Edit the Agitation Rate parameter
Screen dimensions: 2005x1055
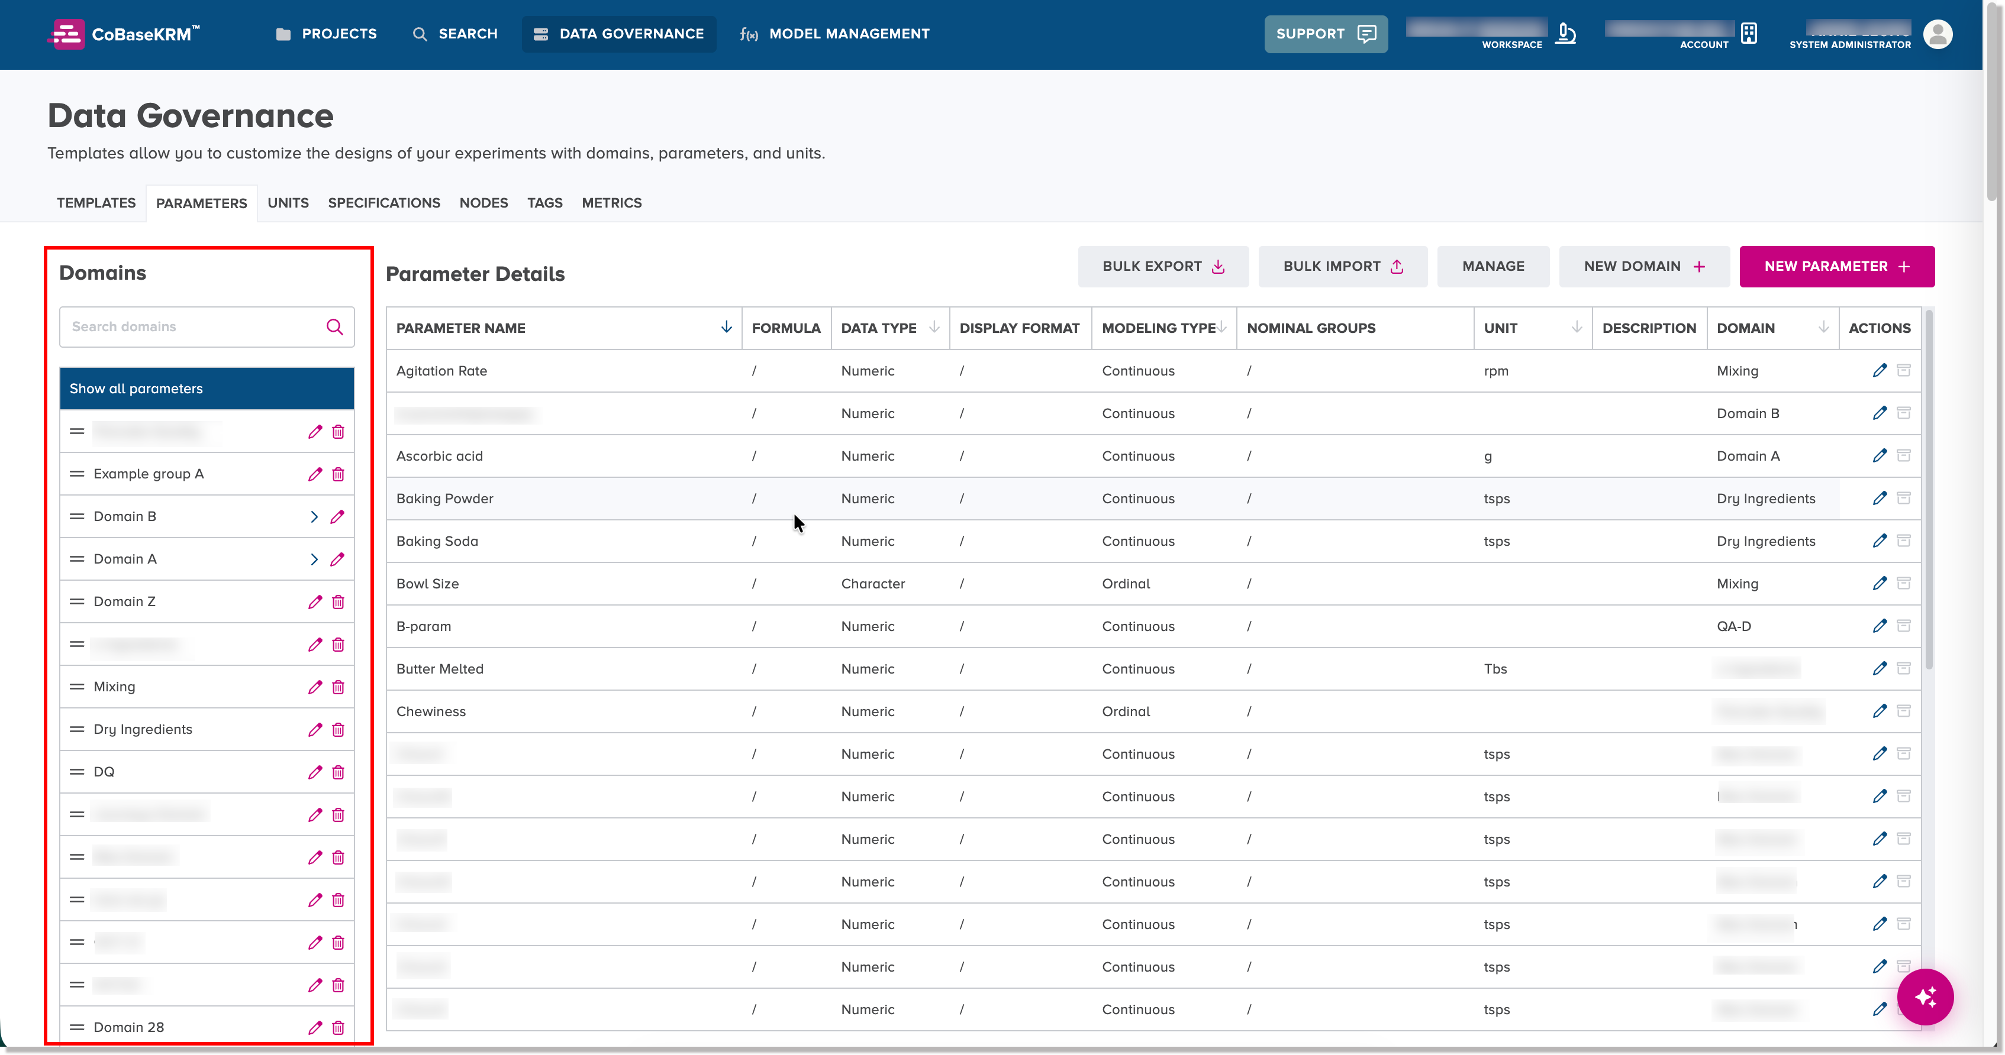coord(1880,370)
